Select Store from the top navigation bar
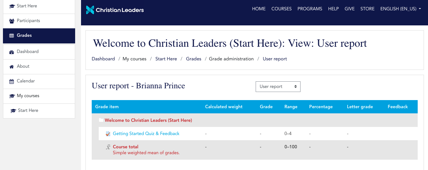This screenshot has height=170, width=428. click(x=367, y=9)
